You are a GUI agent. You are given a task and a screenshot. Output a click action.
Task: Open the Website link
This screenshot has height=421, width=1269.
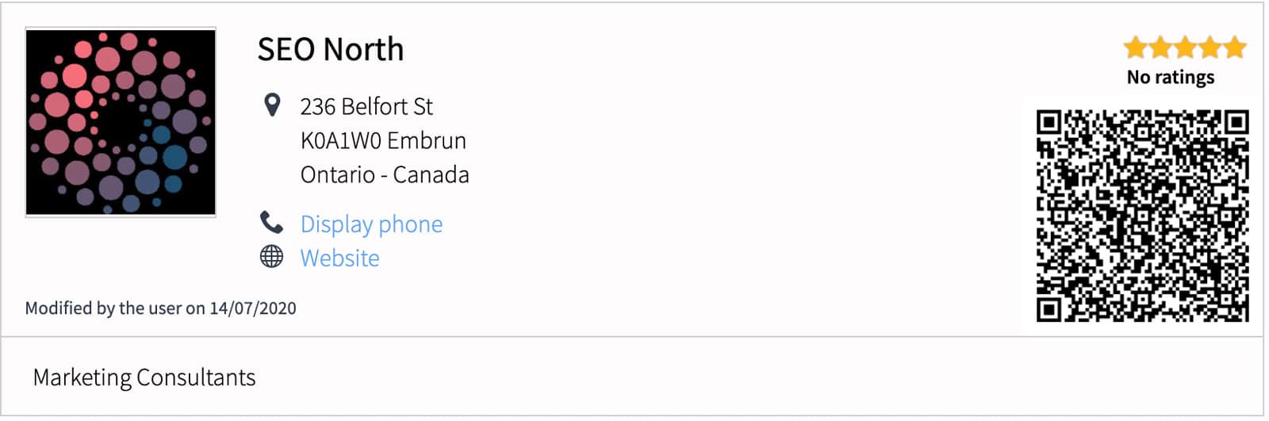(x=339, y=258)
